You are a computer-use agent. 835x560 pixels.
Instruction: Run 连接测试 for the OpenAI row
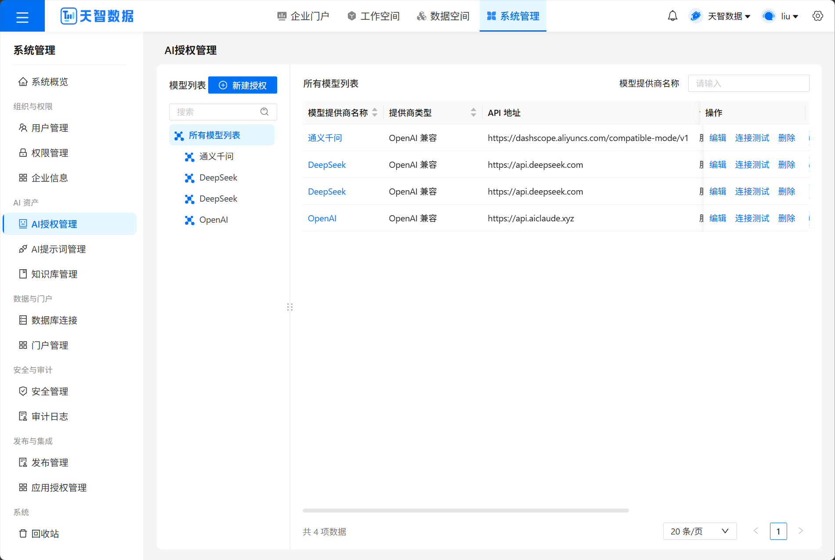(x=752, y=218)
